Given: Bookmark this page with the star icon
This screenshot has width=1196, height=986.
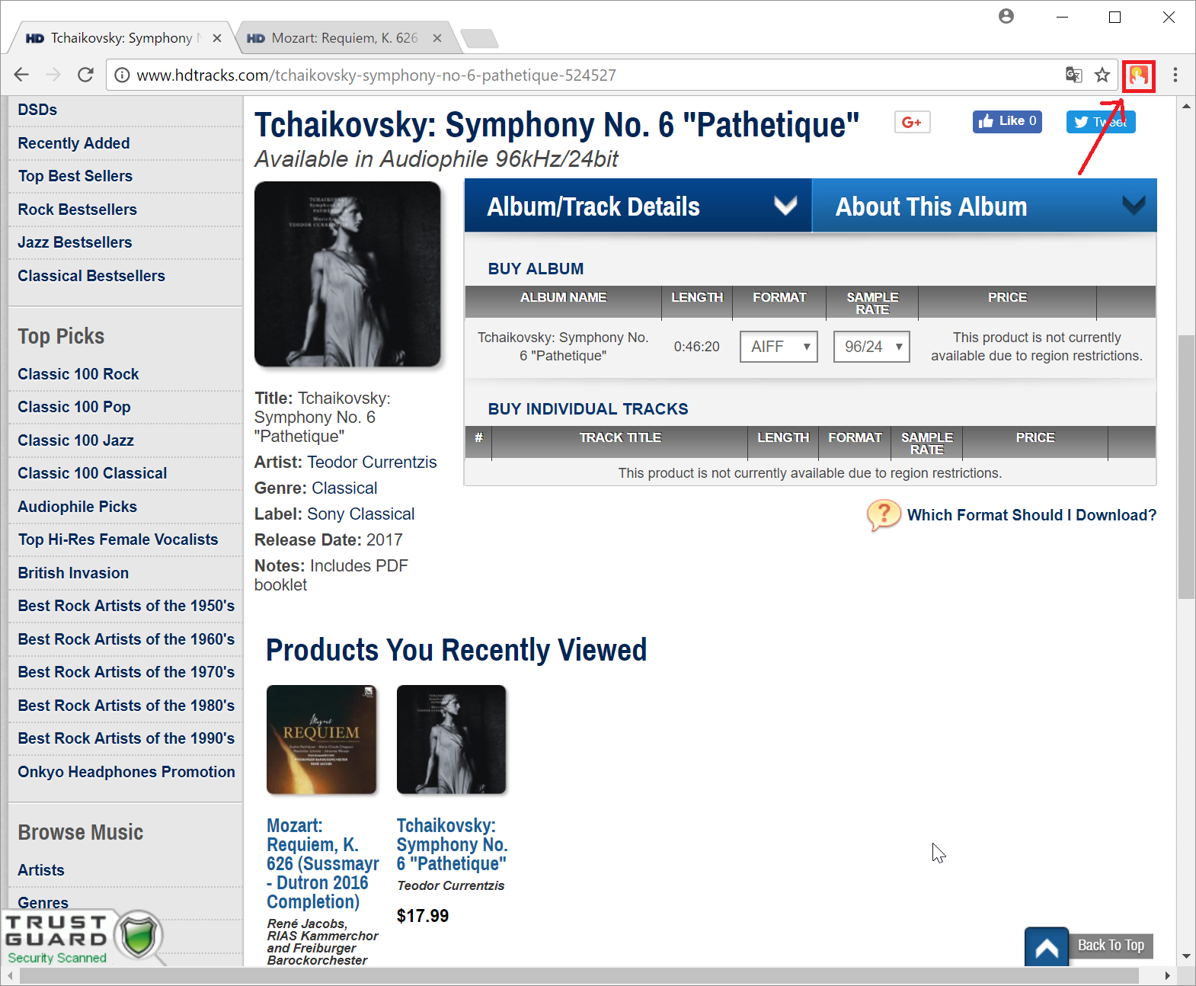Looking at the screenshot, I should pos(1102,75).
